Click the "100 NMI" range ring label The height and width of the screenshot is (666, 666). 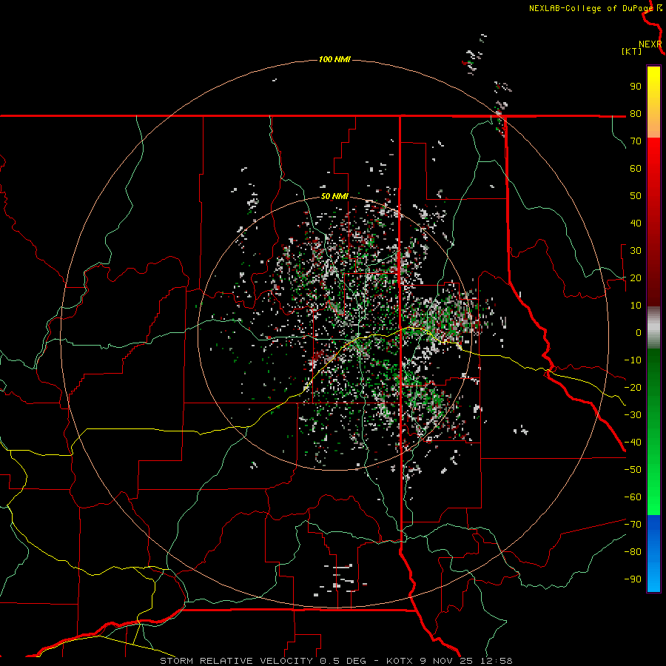coord(334,59)
